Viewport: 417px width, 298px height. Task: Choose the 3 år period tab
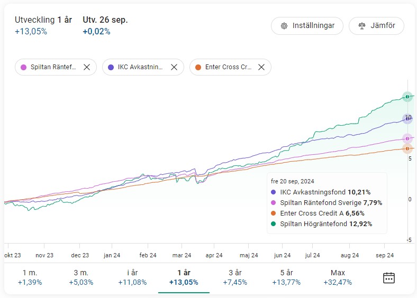pyautogui.click(x=235, y=277)
